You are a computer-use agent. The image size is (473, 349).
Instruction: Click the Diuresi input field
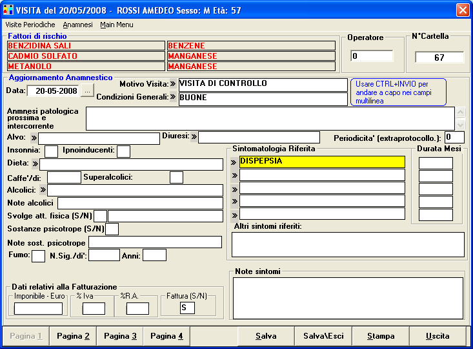pyautogui.click(x=259, y=138)
